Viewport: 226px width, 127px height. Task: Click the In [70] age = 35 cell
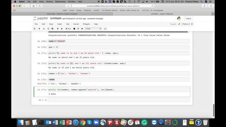[x=119, y=47]
